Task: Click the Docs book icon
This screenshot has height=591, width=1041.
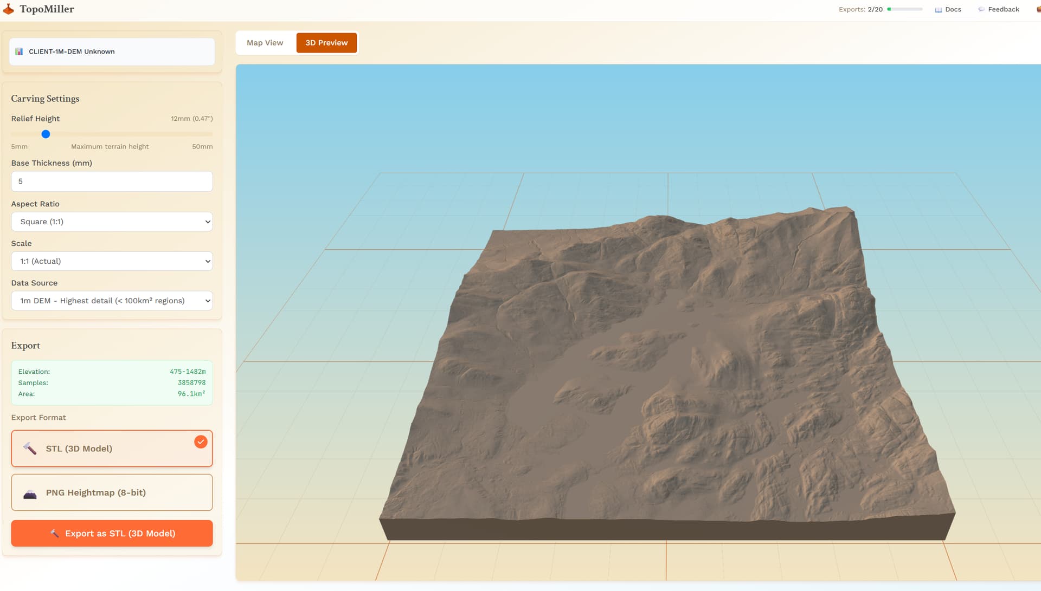Action: [938, 10]
